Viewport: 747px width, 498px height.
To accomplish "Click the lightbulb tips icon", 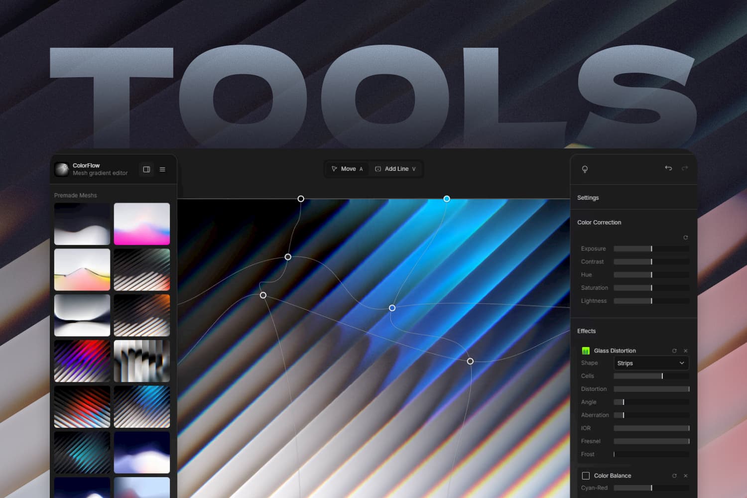I will tap(585, 169).
